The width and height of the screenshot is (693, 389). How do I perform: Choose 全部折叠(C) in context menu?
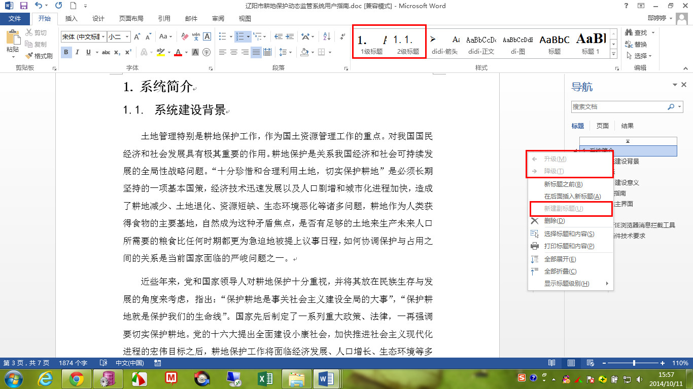click(571, 271)
